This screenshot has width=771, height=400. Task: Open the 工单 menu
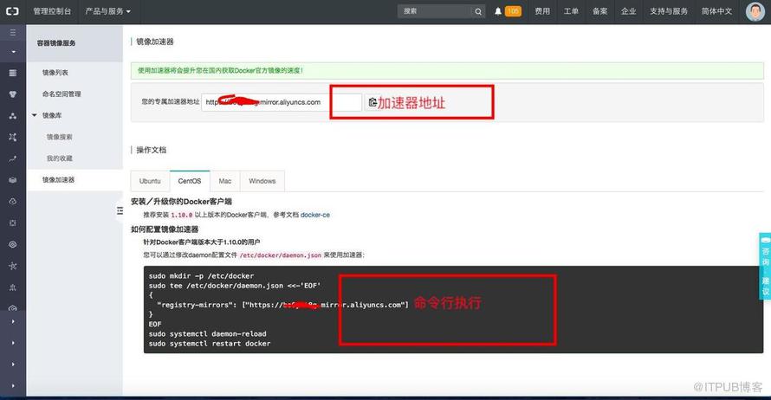click(571, 10)
